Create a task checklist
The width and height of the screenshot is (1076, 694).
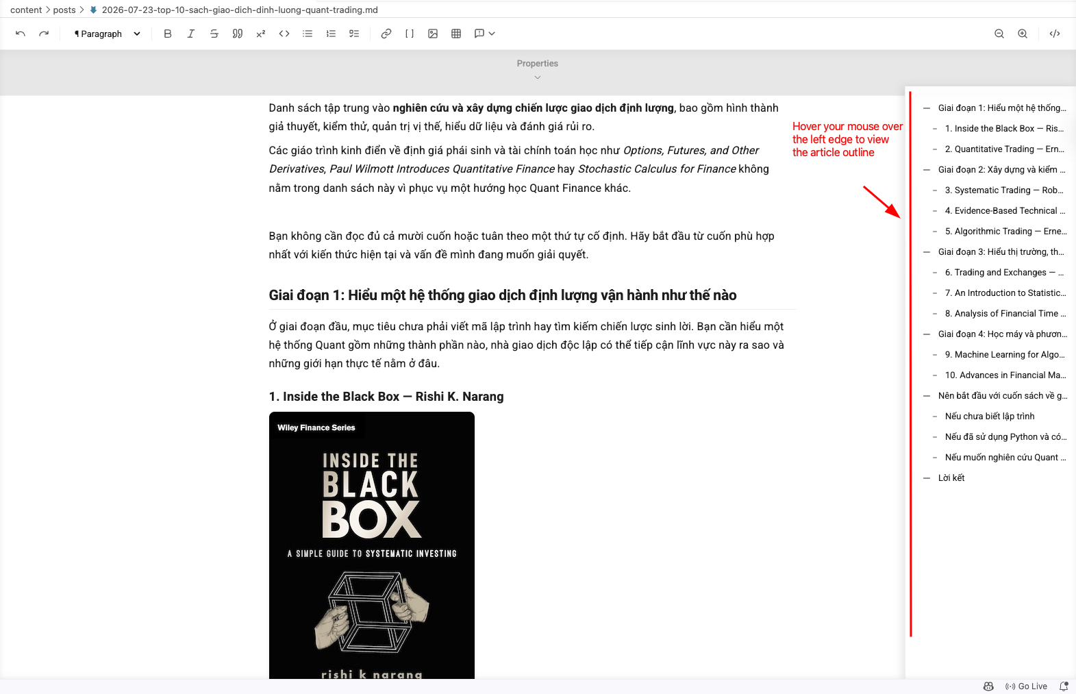(354, 34)
